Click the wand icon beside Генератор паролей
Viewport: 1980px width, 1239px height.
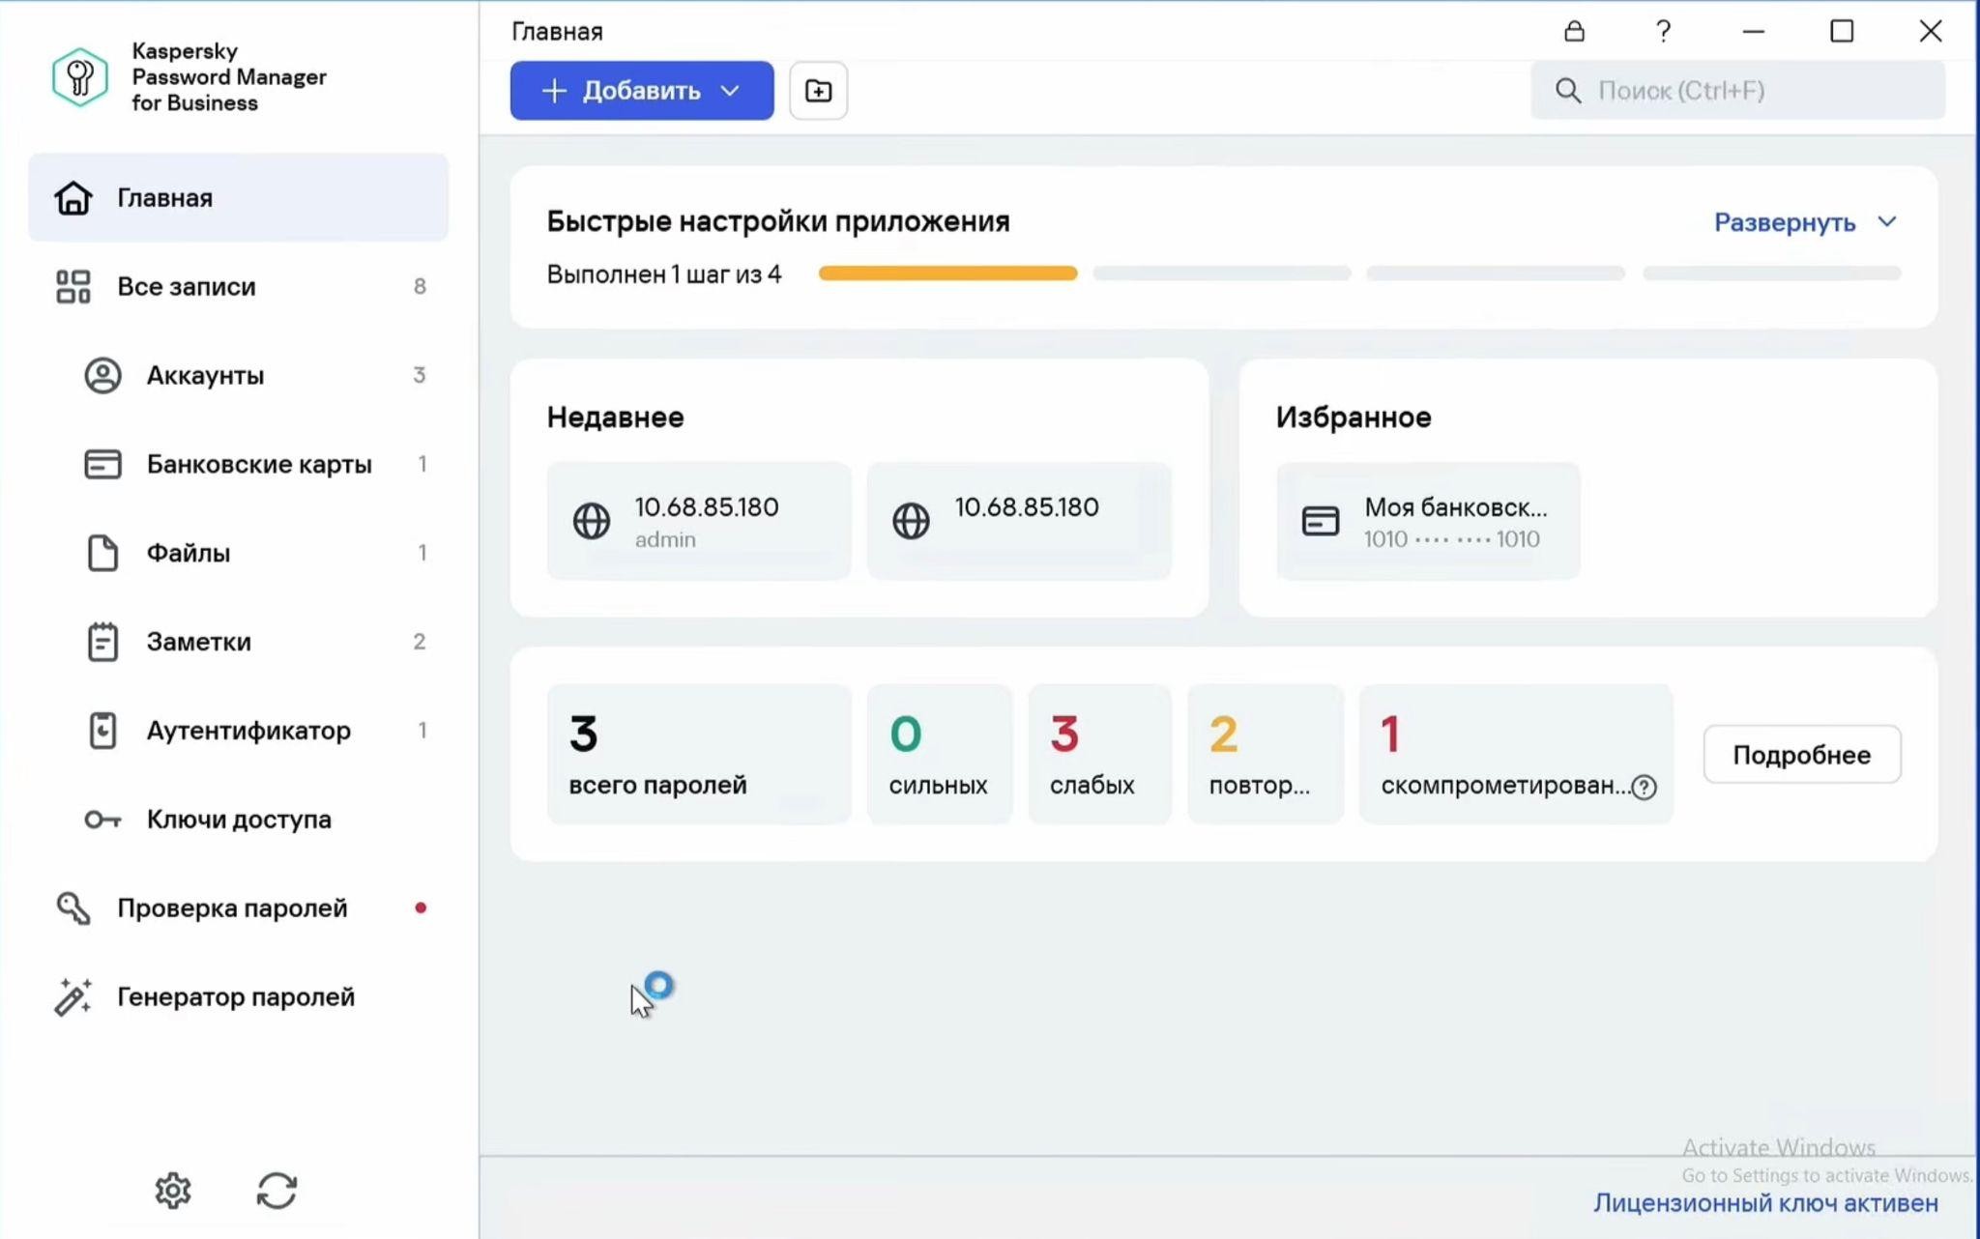point(73,996)
